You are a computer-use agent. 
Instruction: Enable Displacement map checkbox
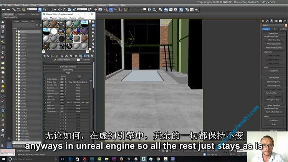point(45,111)
